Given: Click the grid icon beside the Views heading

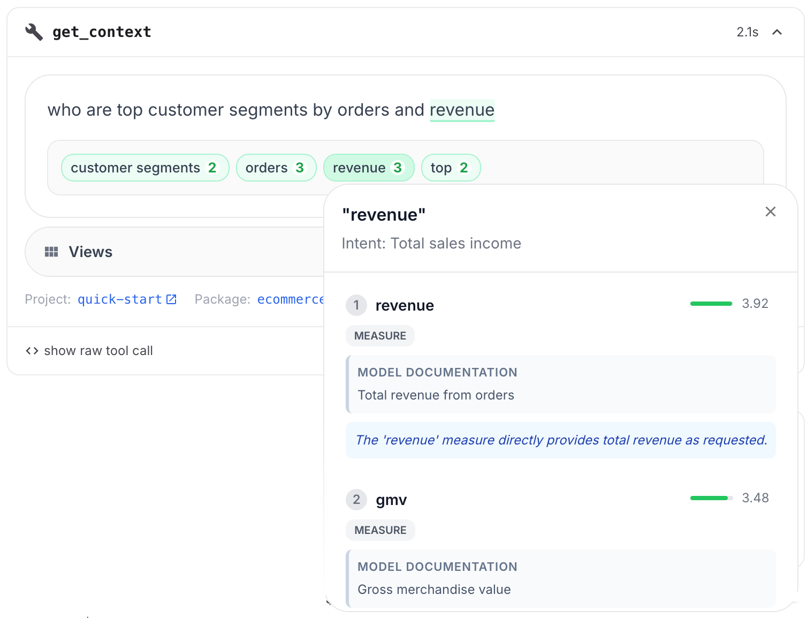Looking at the screenshot, I should point(52,251).
